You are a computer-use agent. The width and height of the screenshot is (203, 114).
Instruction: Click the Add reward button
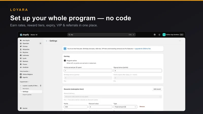(x=157, y=89)
